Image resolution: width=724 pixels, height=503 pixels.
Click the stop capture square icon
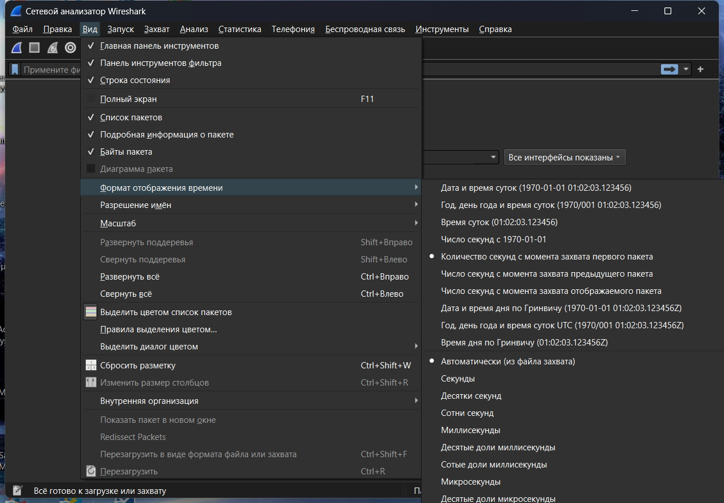[34, 48]
